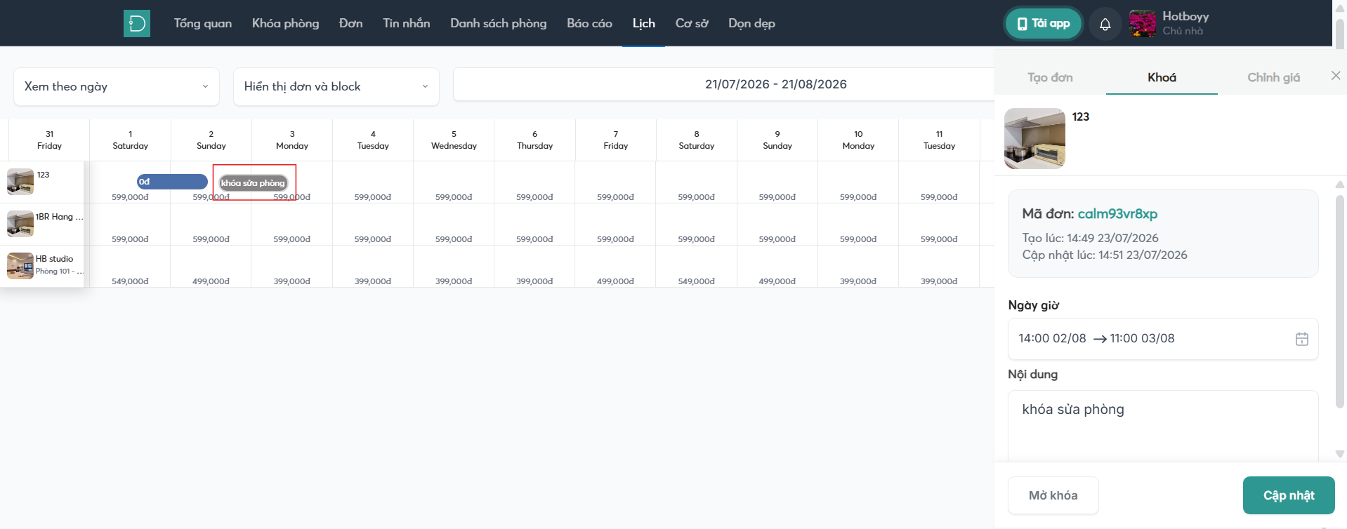The width and height of the screenshot is (1347, 529).
Task: Open the Hotboyy profile avatar
Action: pyautogui.click(x=1142, y=24)
